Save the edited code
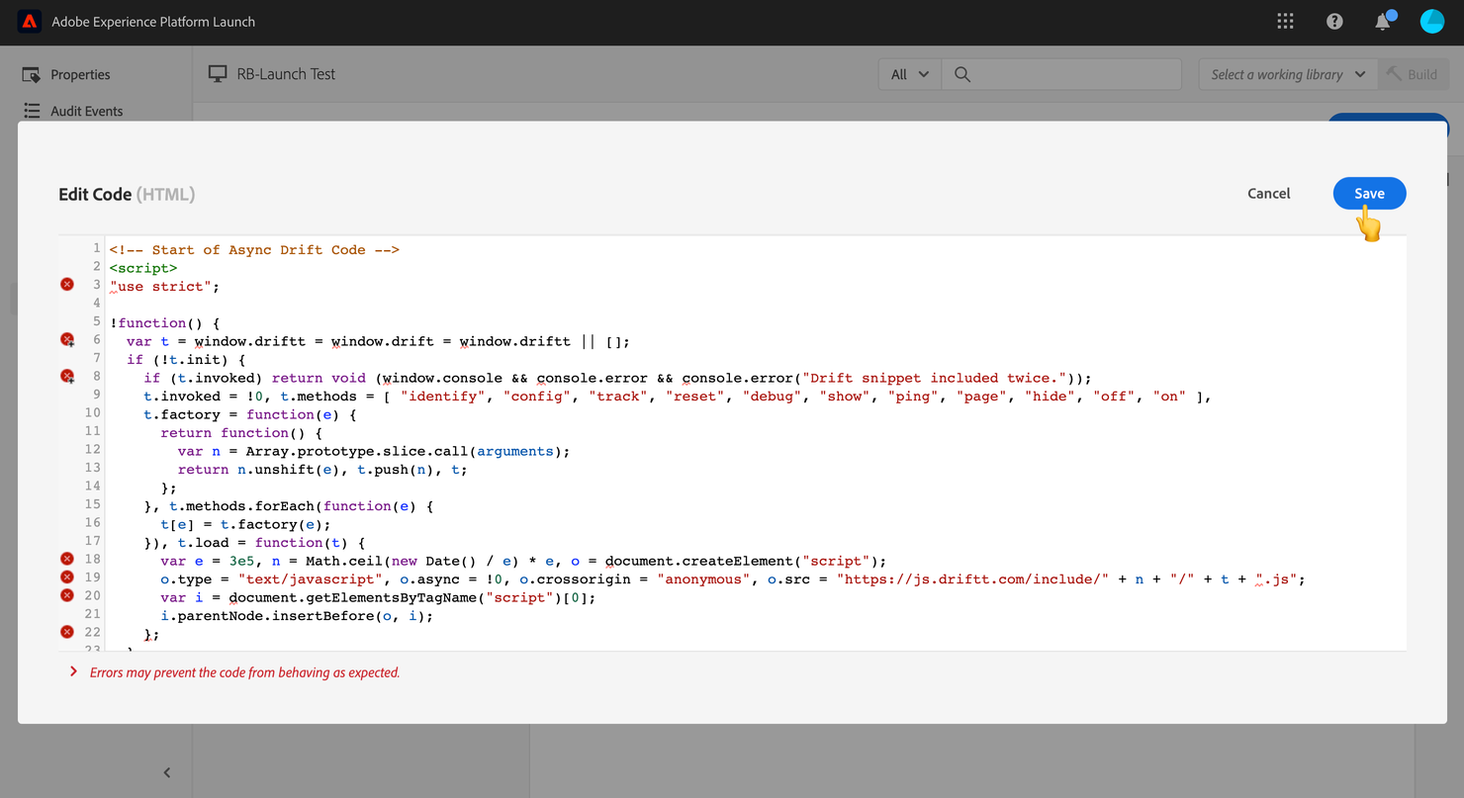1464x798 pixels. pyautogui.click(x=1369, y=194)
